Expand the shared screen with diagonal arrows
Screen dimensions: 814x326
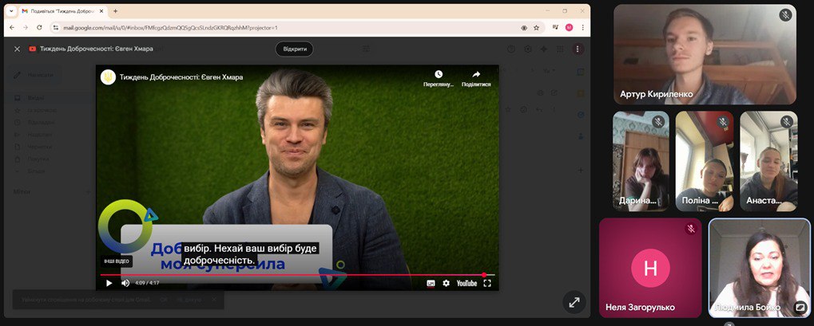tap(573, 302)
